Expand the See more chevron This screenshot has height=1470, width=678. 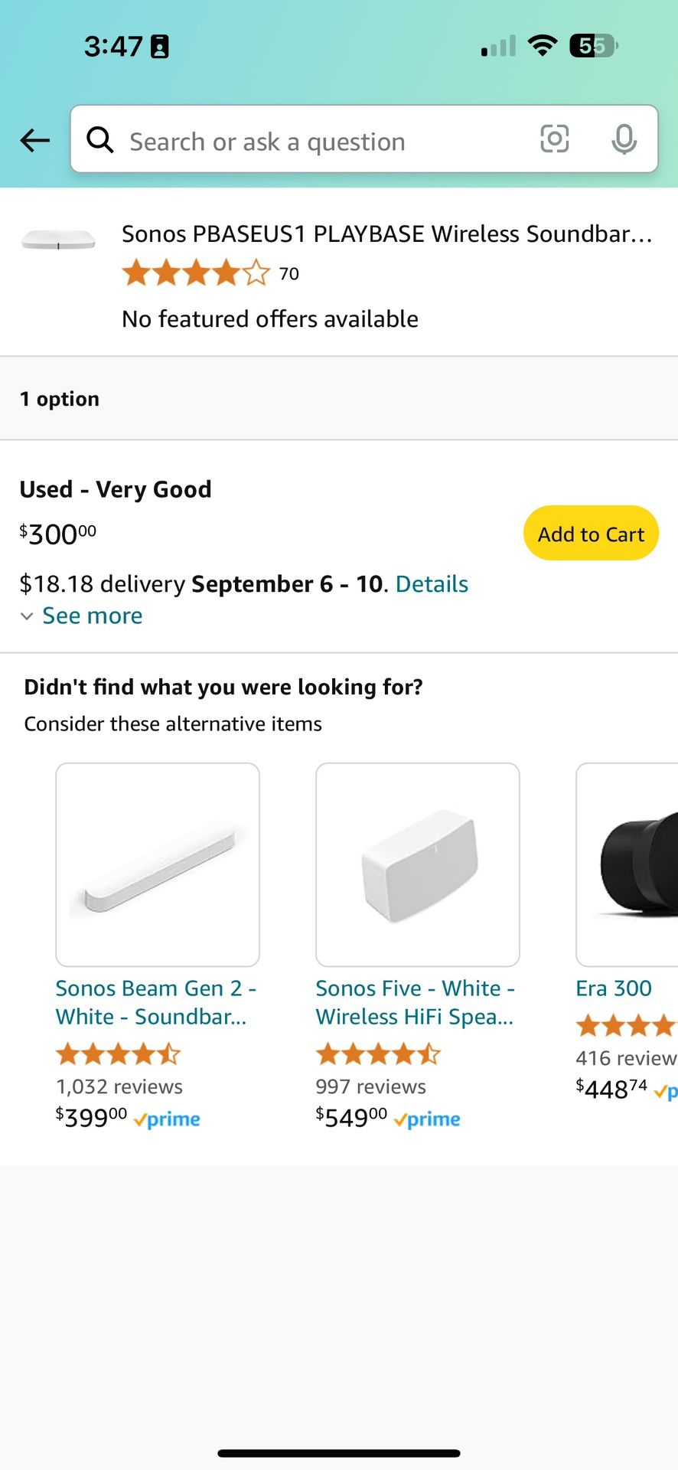[27, 616]
